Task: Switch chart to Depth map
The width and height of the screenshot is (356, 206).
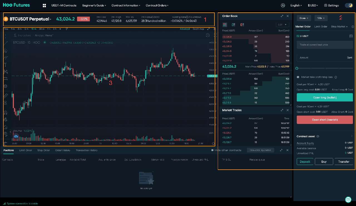Action: coord(198,29)
